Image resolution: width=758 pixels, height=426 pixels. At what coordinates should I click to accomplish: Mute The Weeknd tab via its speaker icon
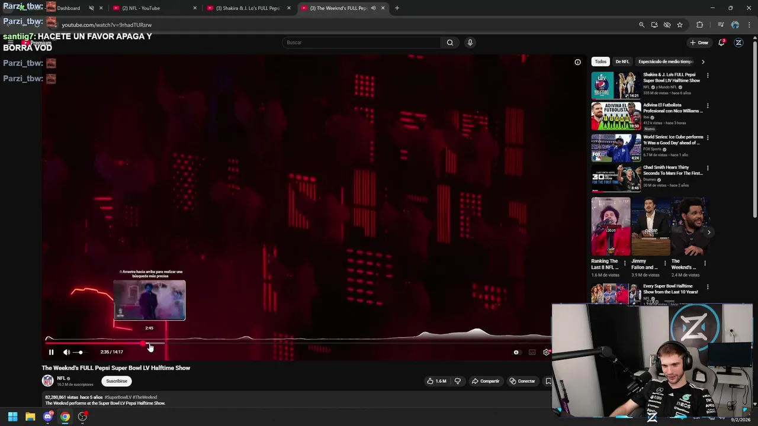(373, 8)
